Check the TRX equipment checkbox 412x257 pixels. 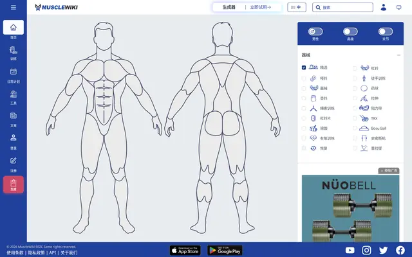click(355, 118)
